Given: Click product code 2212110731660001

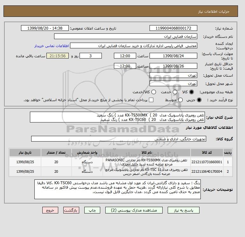Looking at the screenshot, I should pos(207,162).
